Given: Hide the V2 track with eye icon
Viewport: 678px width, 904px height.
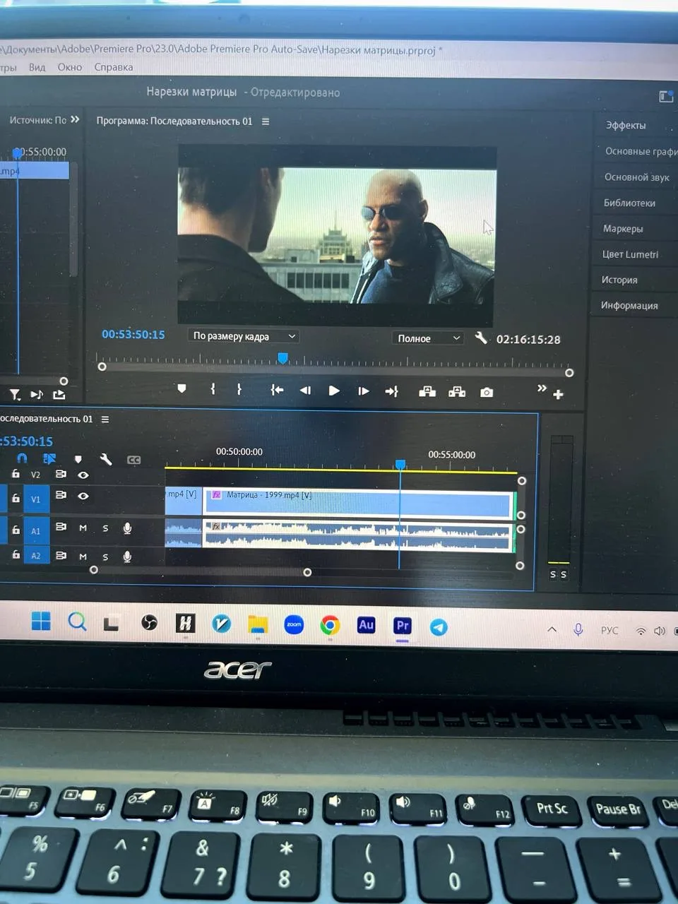Looking at the screenshot, I should (x=83, y=475).
